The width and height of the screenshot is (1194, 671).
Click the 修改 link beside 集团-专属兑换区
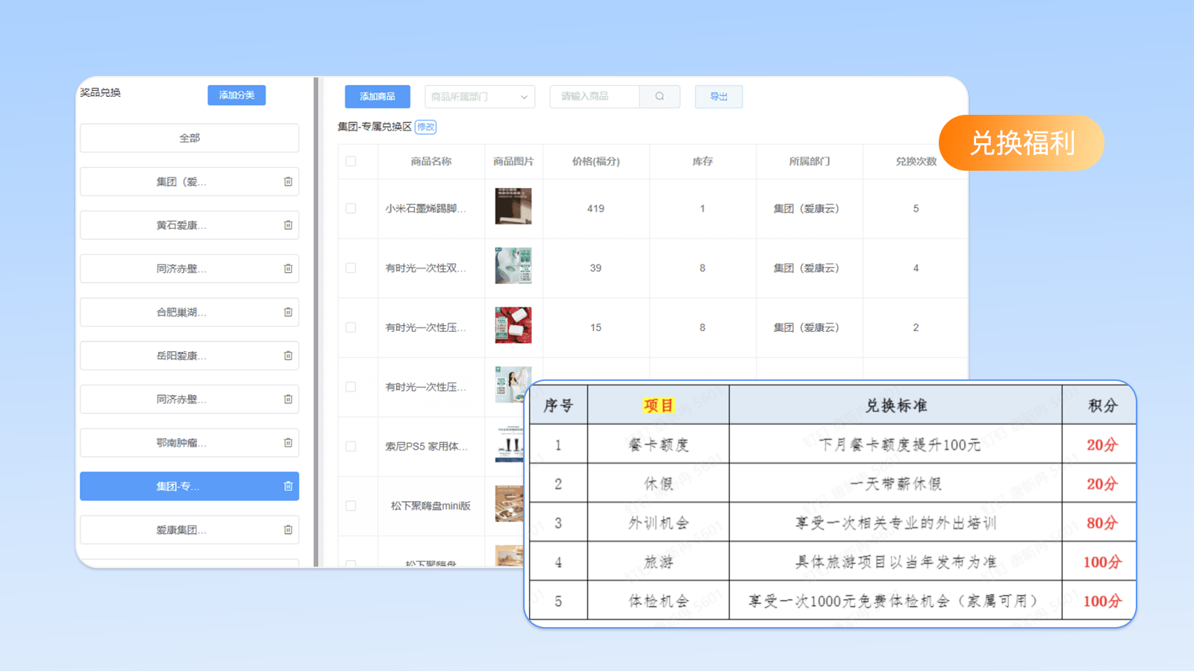tap(425, 127)
